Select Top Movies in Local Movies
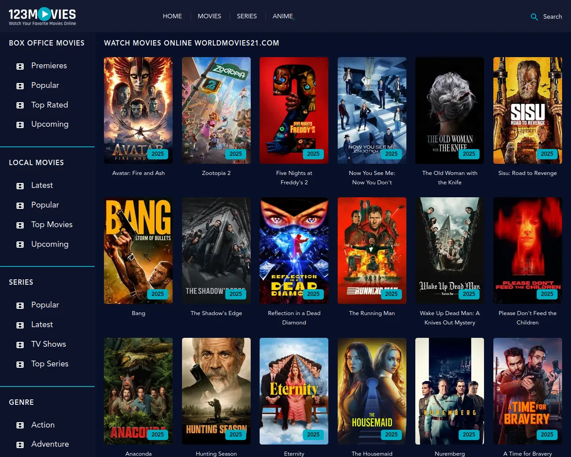 52,224
